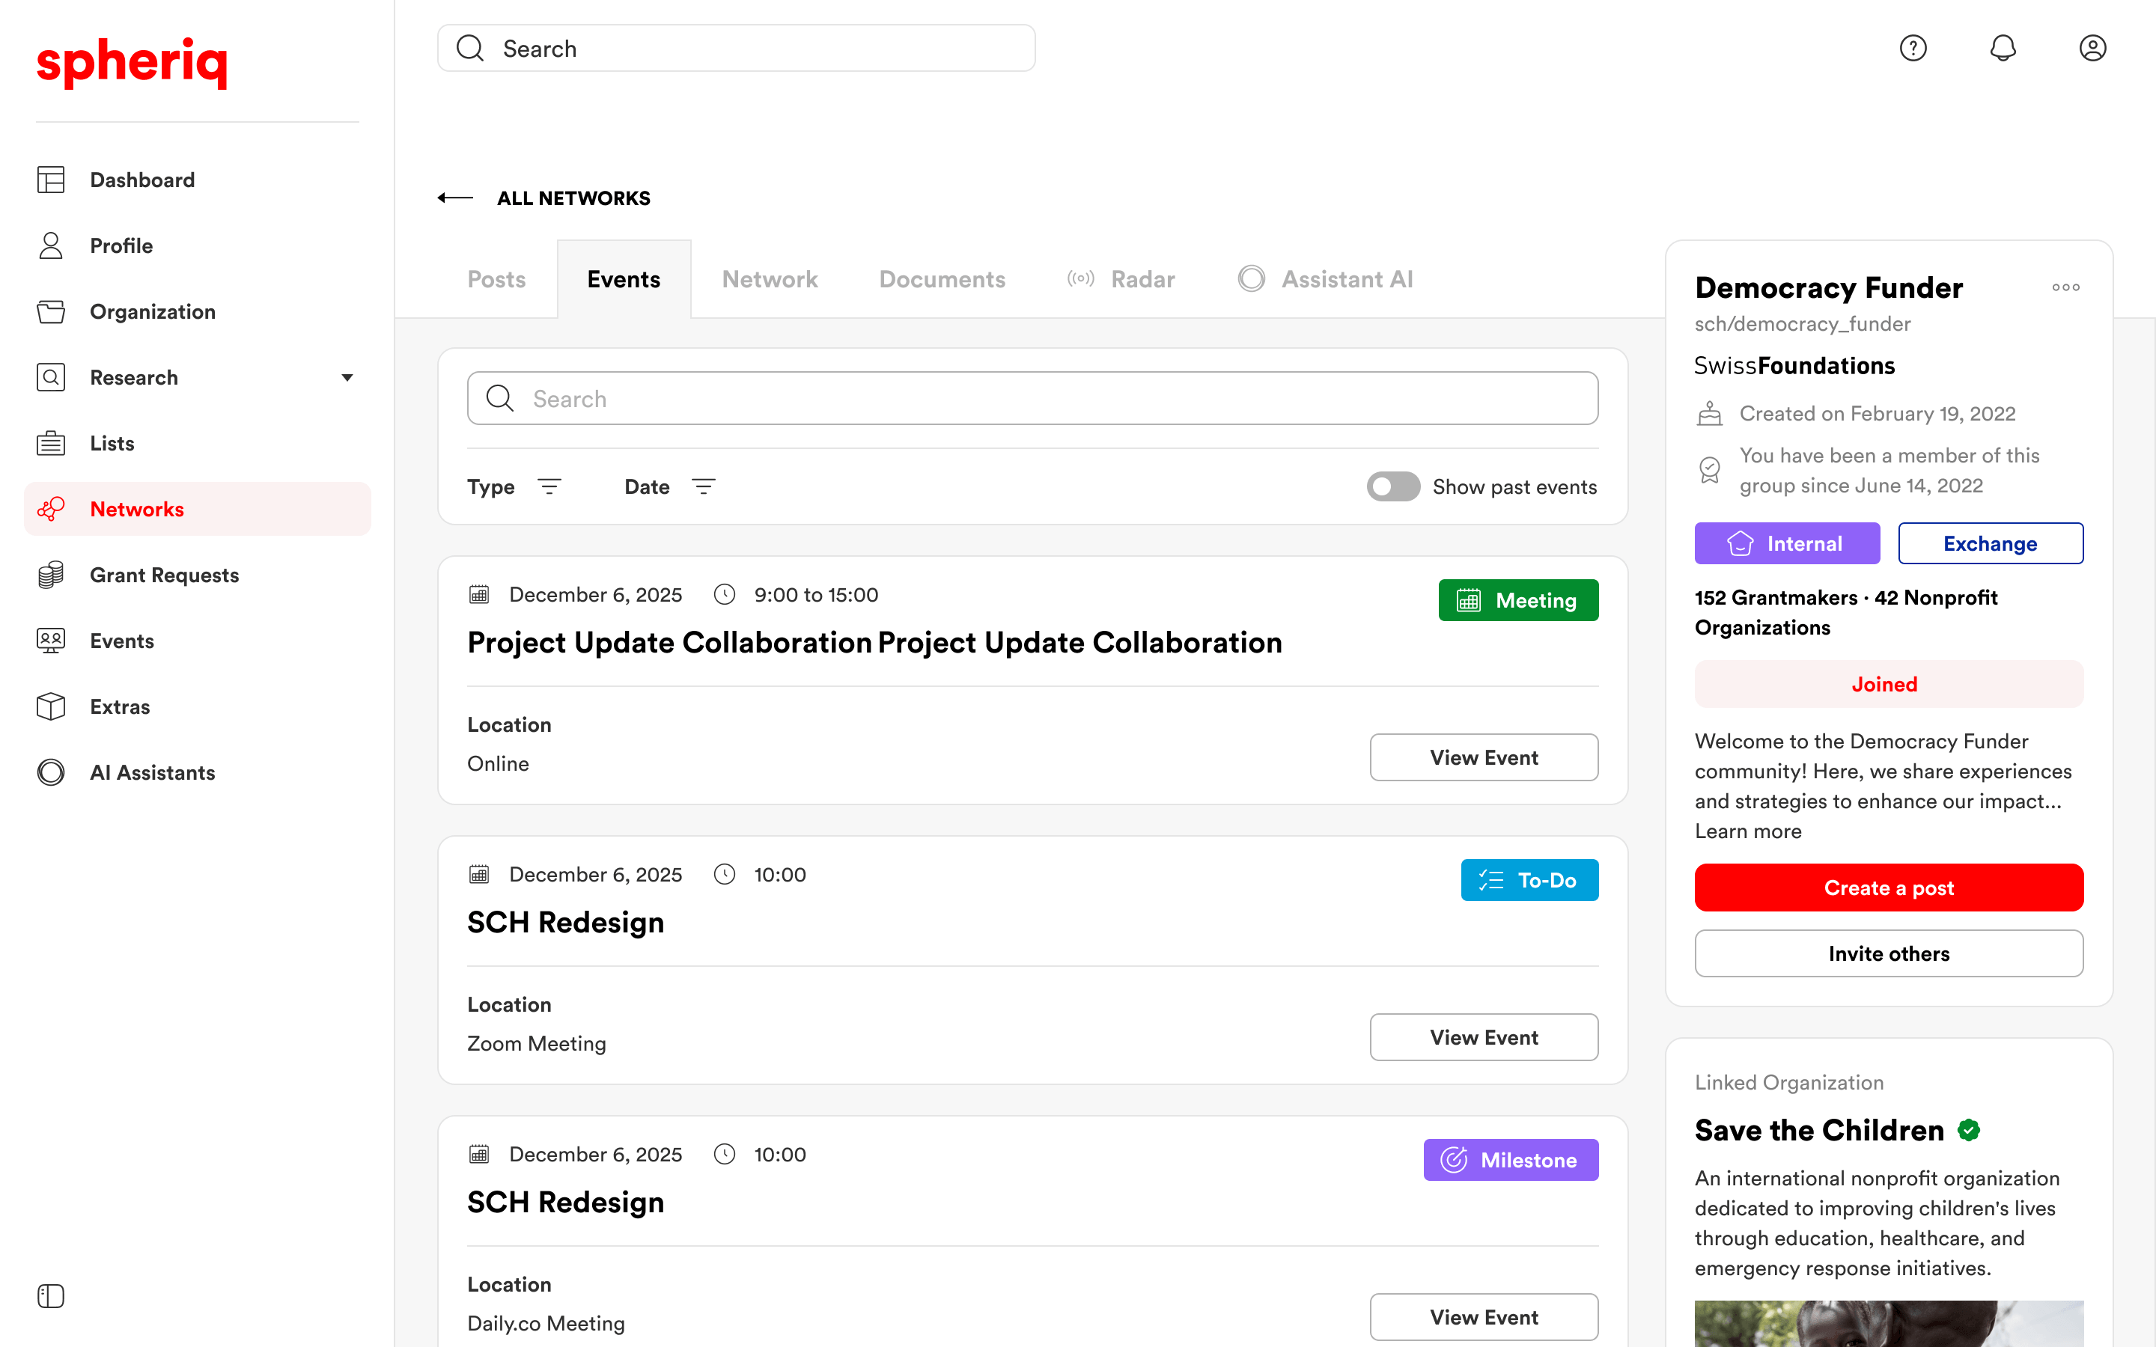
Task: Click the Internal tag button
Action: (x=1787, y=543)
